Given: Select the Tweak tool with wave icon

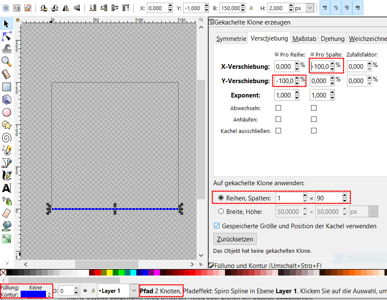Looking at the screenshot, I should (6, 49).
